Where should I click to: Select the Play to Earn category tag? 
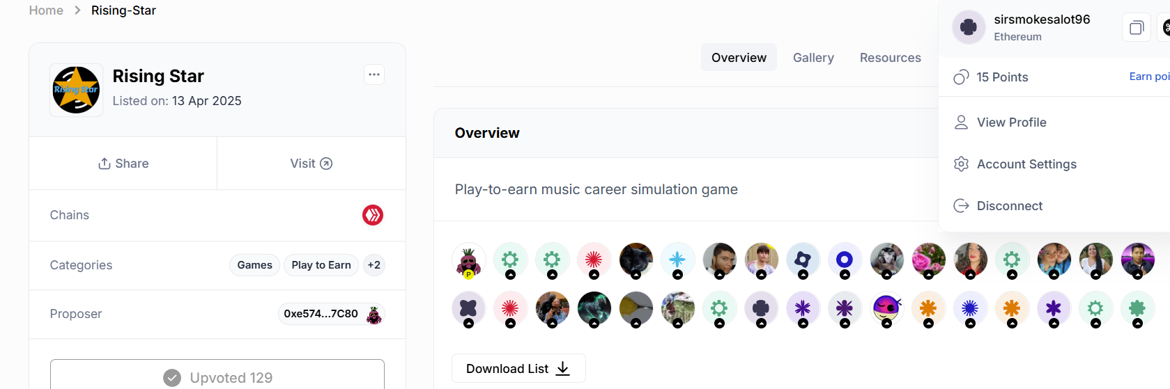tap(321, 265)
